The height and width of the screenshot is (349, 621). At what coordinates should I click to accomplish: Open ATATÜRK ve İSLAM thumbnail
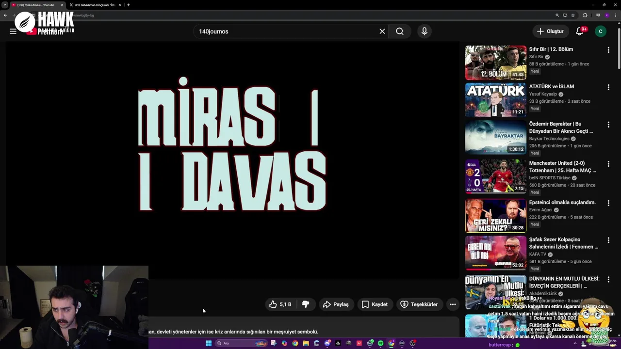pos(495,100)
